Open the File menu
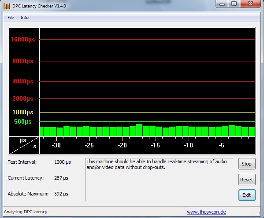This screenshot has width=264, height=218. click(x=11, y=18)
